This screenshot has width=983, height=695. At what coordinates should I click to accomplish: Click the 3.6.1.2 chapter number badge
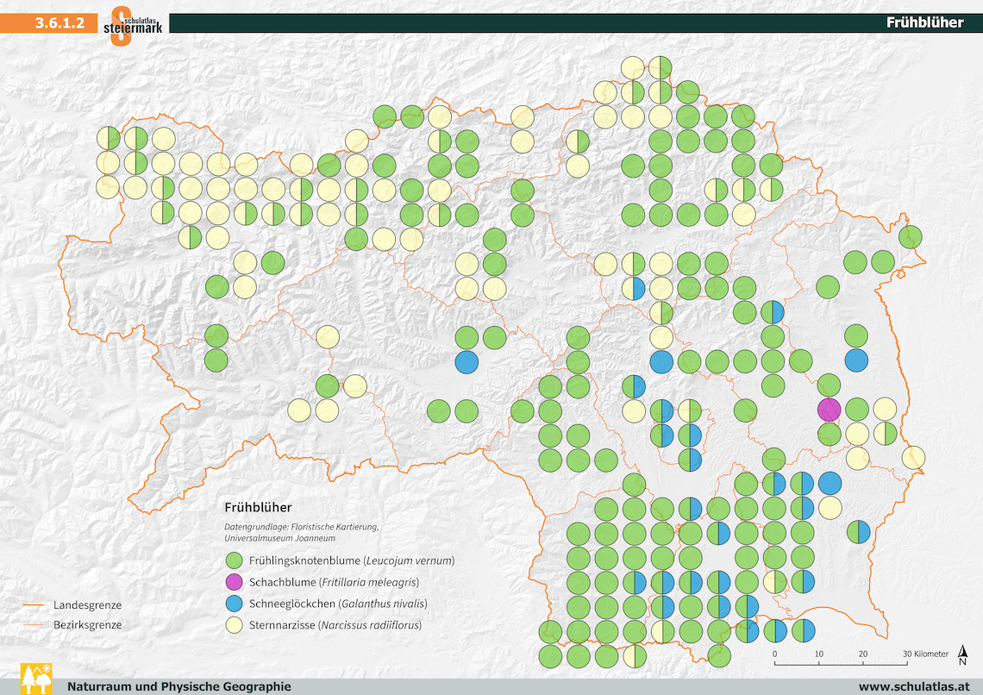click(x=59, y=23)
